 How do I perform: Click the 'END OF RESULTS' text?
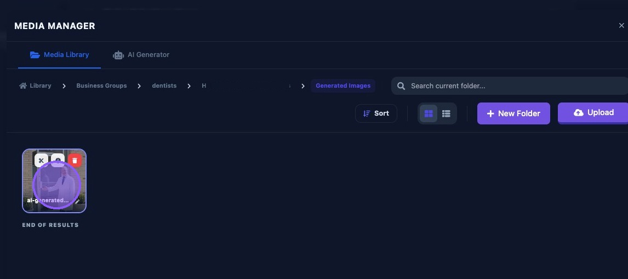click(50, 225)
